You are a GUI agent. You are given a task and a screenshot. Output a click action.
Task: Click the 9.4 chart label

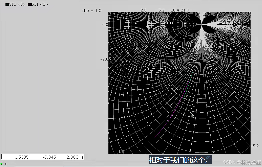pyautogui.click(x=134, y=23)
